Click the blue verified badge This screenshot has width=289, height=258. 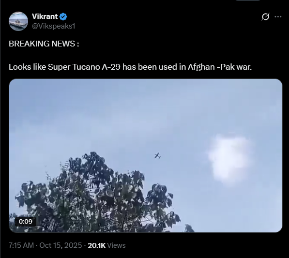pyautogui.click(x=63, y=16)
